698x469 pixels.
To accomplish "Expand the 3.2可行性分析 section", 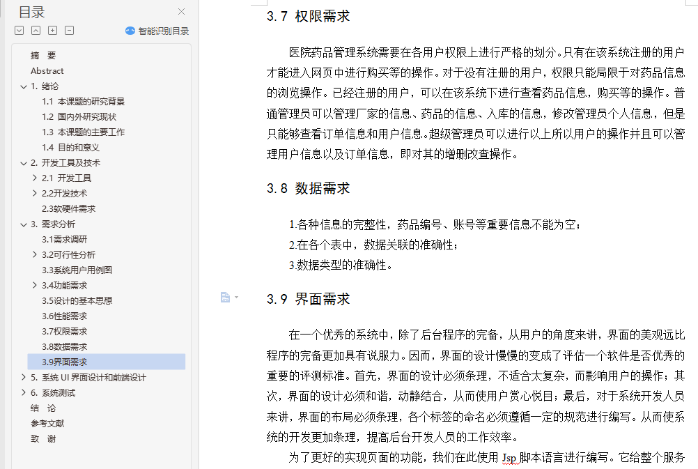I will point(35,254).
